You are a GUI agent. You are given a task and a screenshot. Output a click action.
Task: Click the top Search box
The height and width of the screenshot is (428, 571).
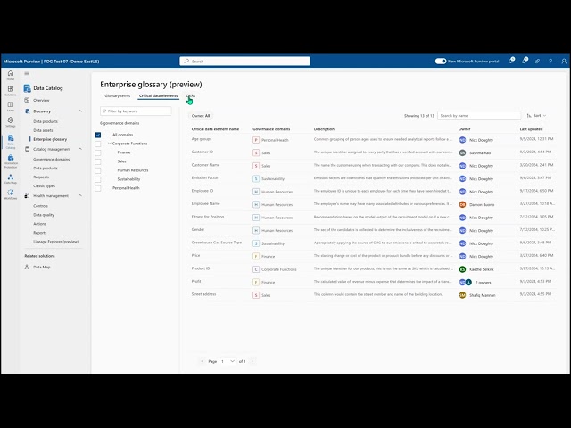pyautogui.click(x=244, y=62)
